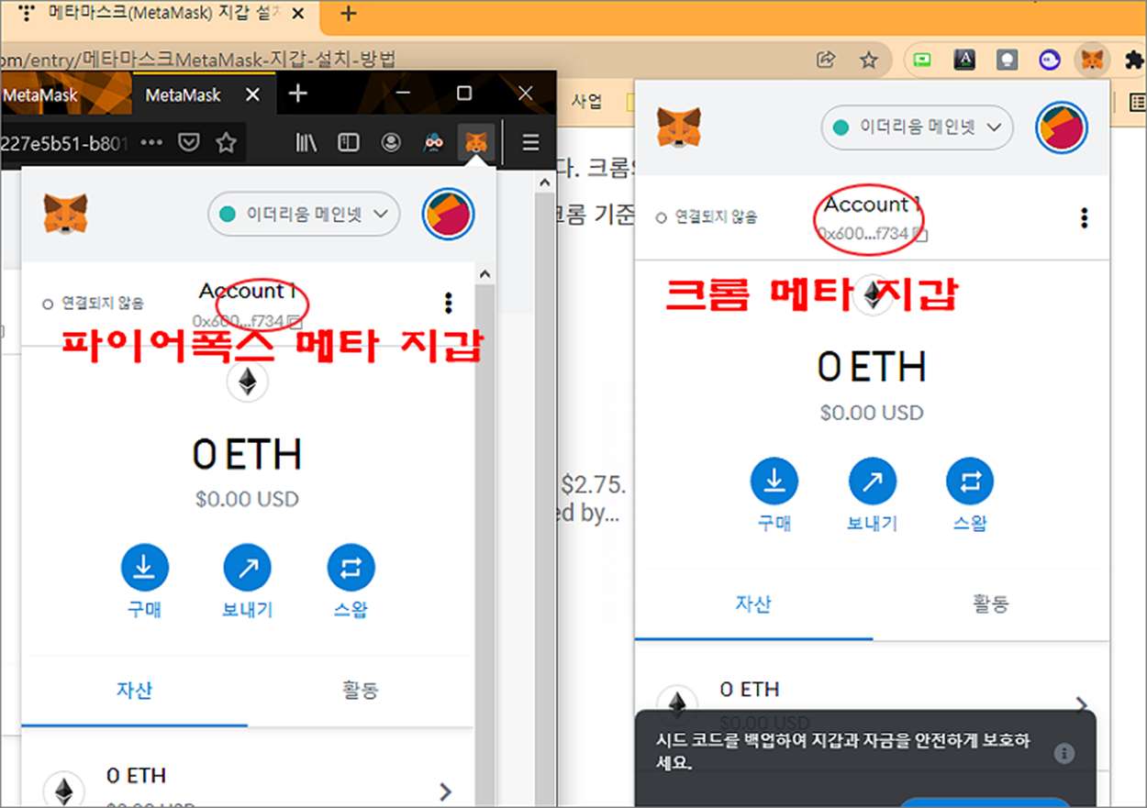Toggle Firefox sidebar view icon

coord(349,142)
